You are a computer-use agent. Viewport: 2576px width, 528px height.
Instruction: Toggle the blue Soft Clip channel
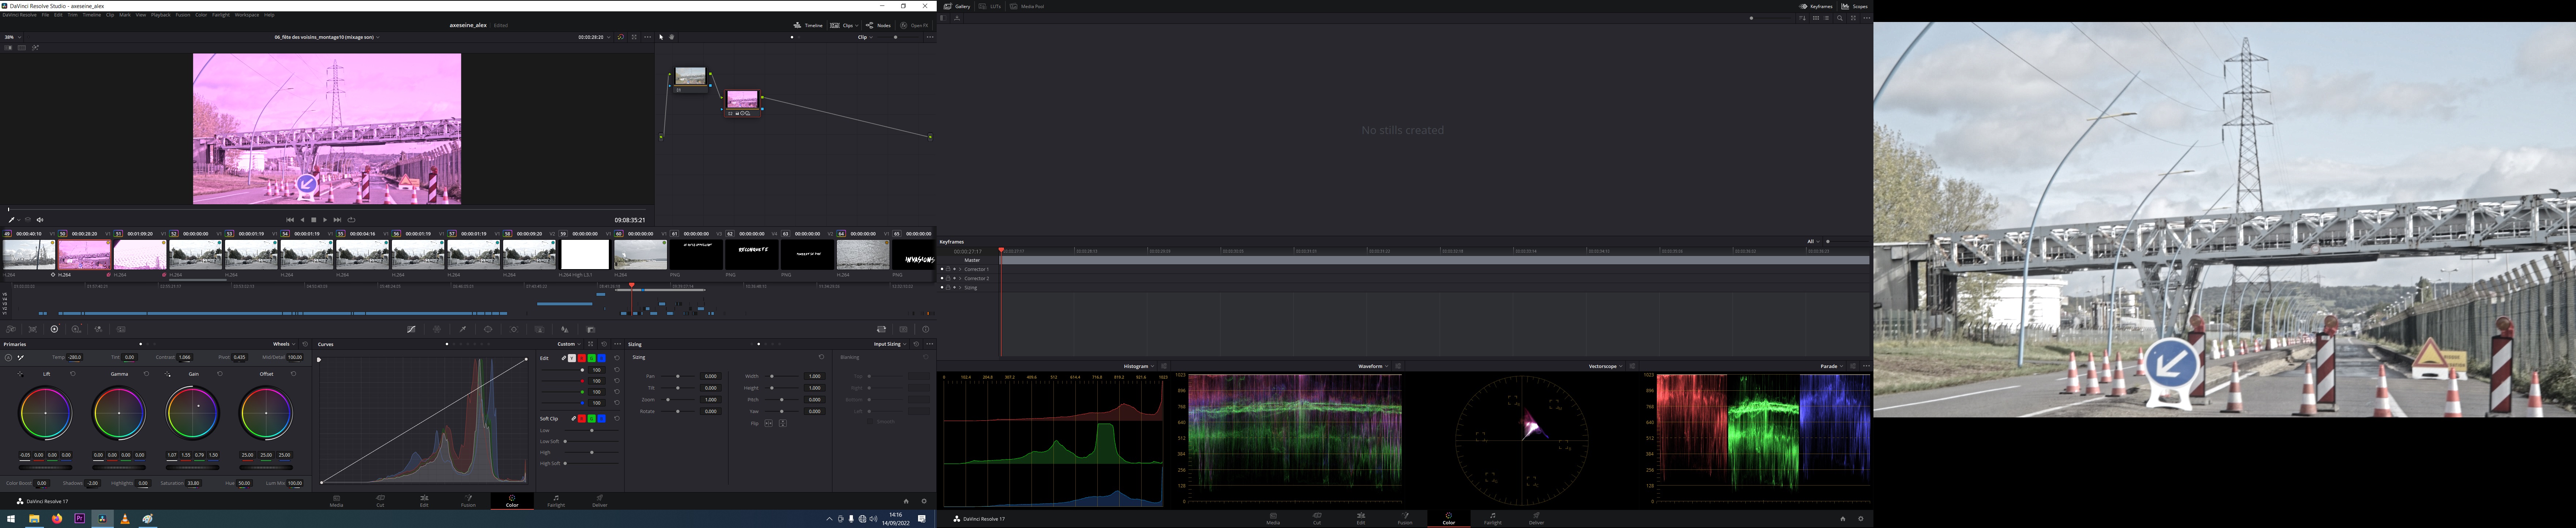[x=602, y=419]
